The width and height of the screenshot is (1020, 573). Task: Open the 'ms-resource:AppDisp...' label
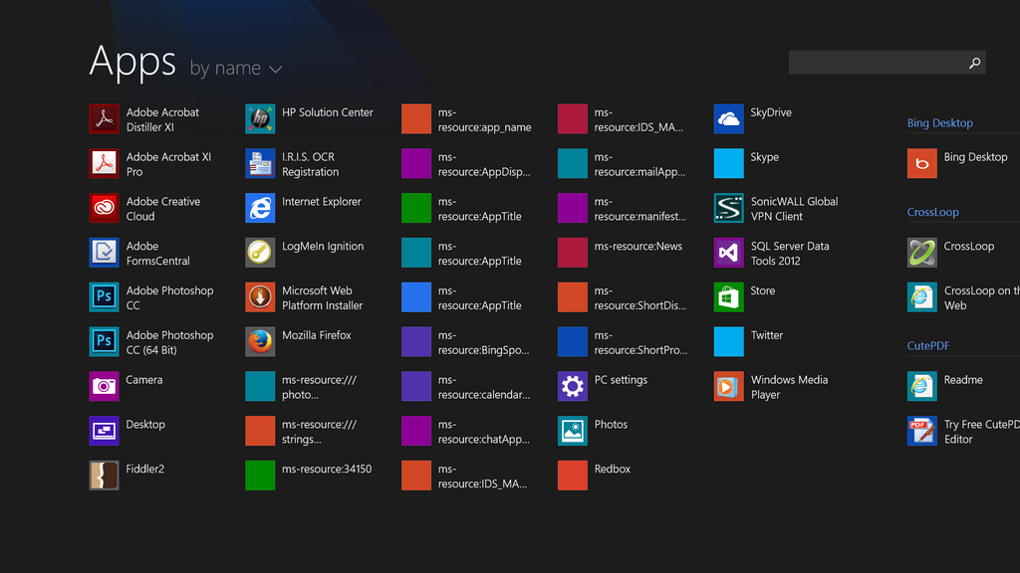[x=484, y=164]
